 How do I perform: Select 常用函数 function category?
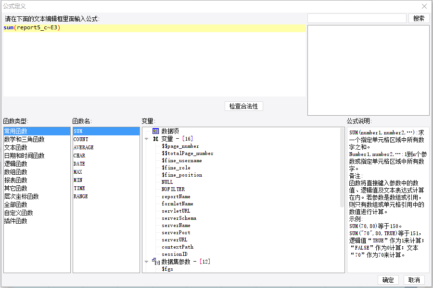point(37,131)
